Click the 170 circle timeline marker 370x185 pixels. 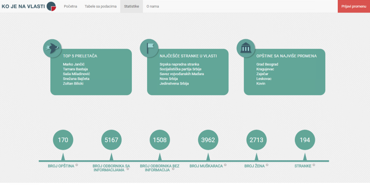click(63, 140)
